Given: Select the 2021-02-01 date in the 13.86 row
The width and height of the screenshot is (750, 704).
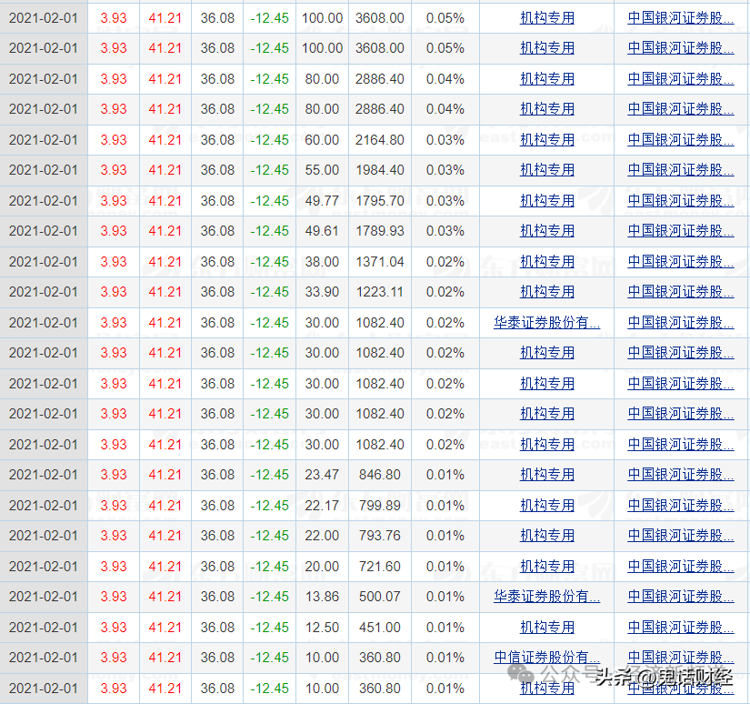Looking at the screenshot, I should pyautogui.click(x=43, y=597).
